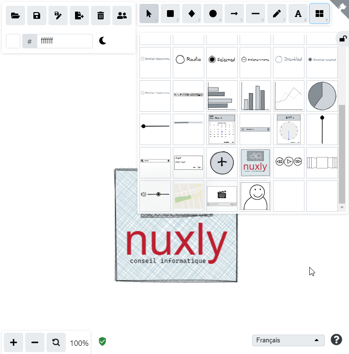Select the Text tool
Screen dimensions: 349x354
298,14
